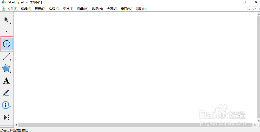This screenshot has width=260, height=132.
Task: Select the Arrow selection tool
Action: 6,20
